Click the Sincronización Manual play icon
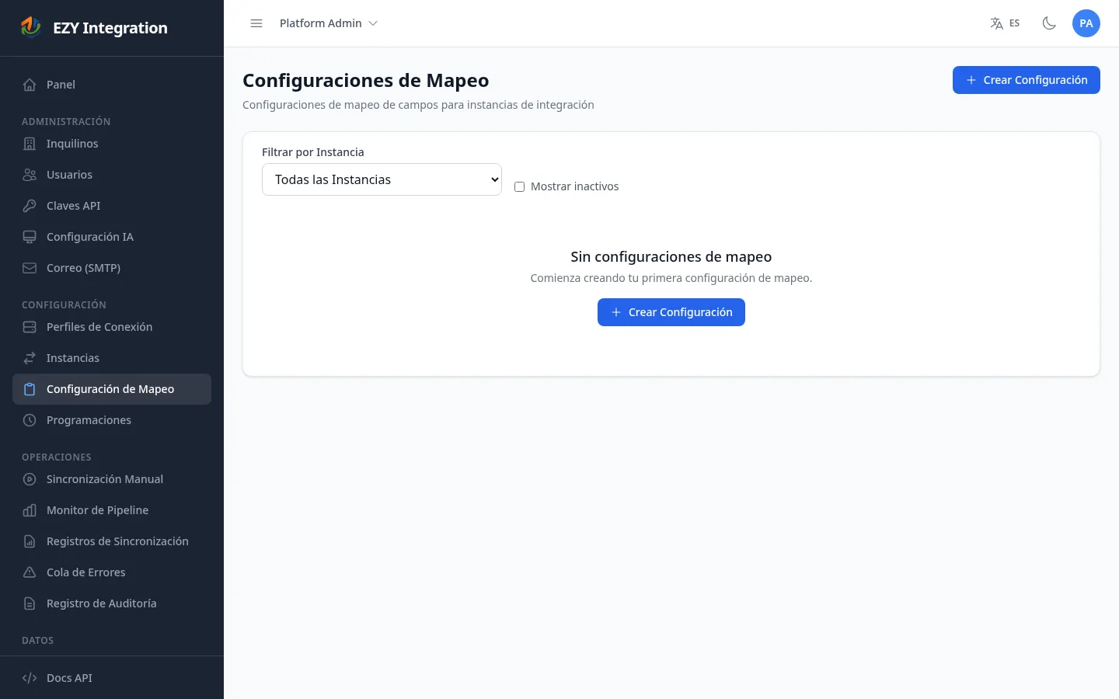 coord(30,479)
